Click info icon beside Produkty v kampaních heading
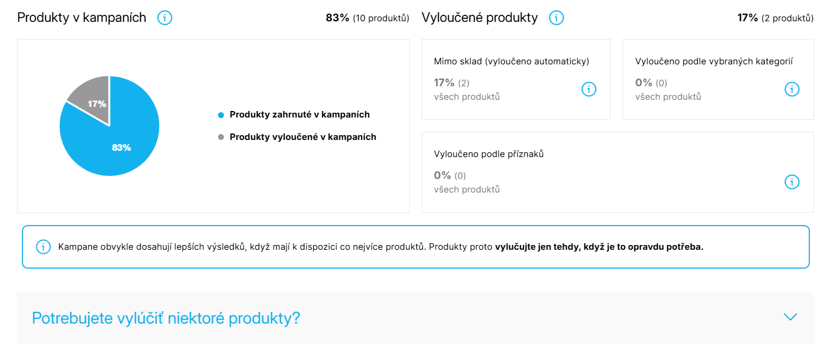Viewport: 830px width, 349px height. 165,18
